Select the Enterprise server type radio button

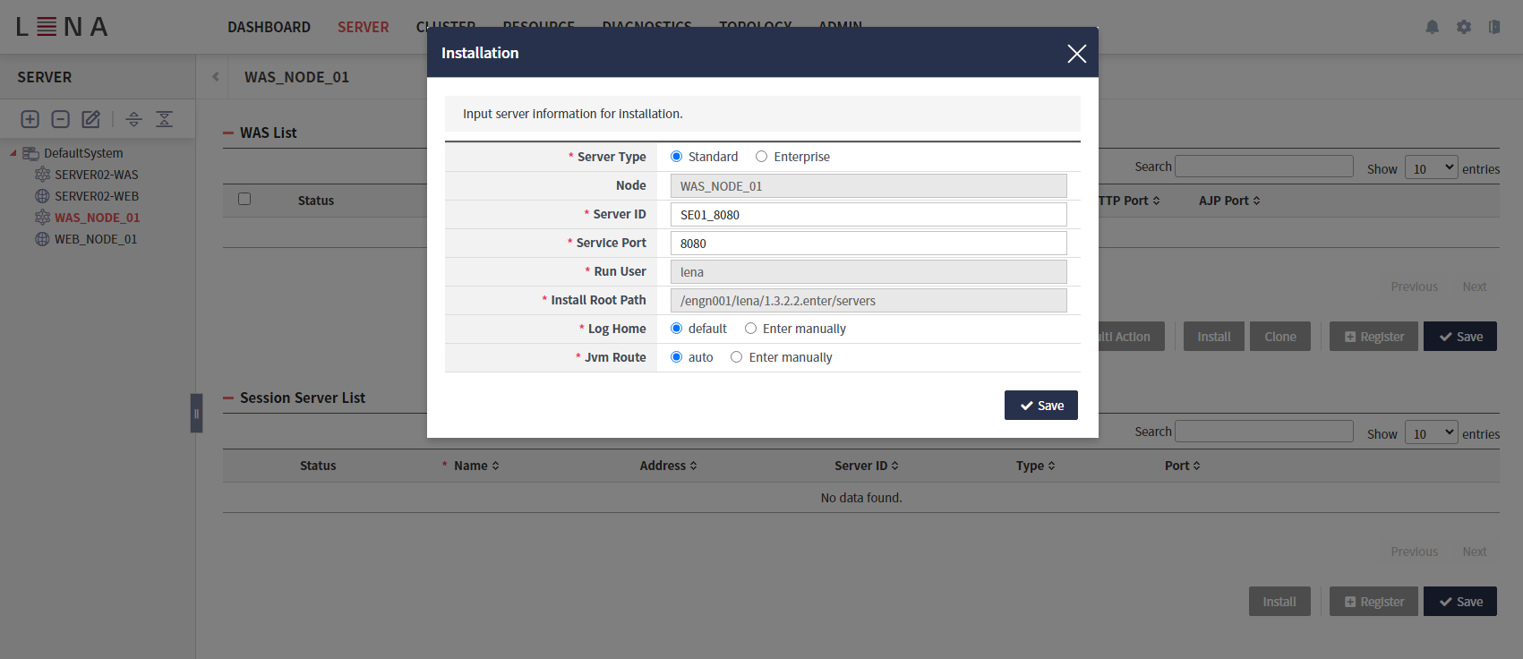(762, 157)
